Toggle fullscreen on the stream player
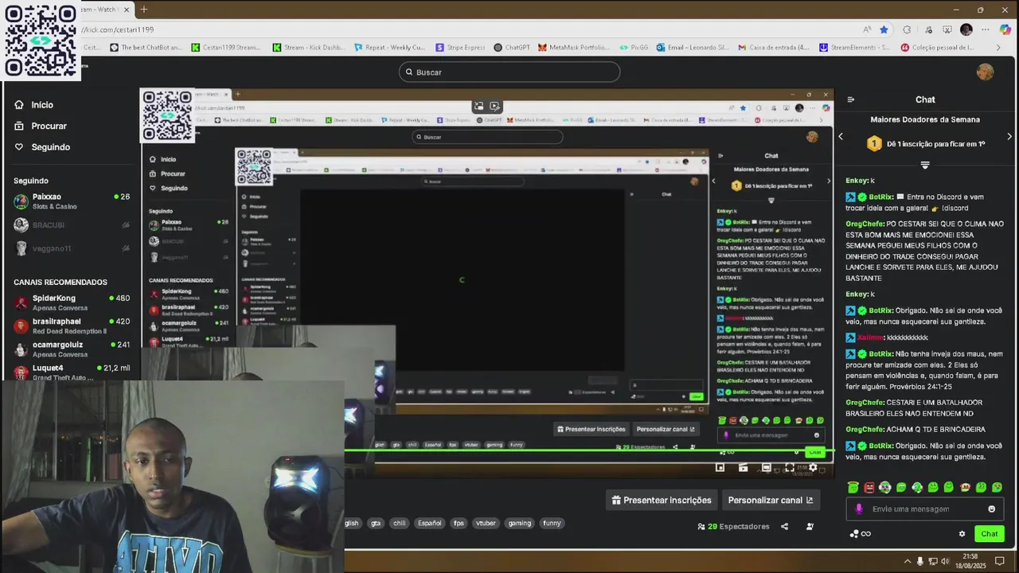1019x573 pixels. point(789,468)
